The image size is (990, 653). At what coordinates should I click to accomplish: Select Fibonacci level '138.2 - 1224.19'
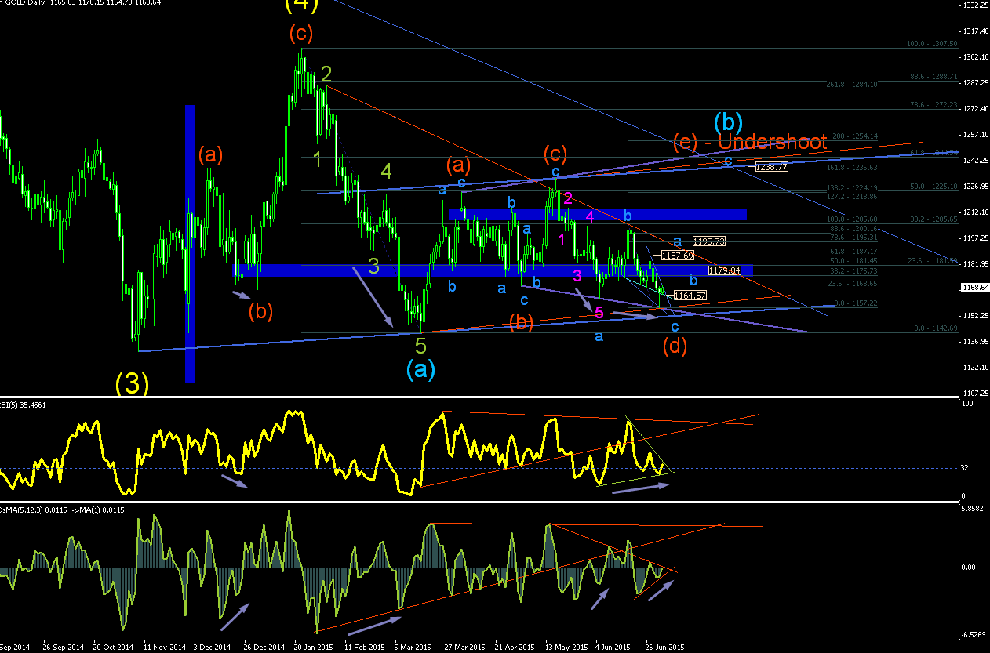[x=851, y=188]
